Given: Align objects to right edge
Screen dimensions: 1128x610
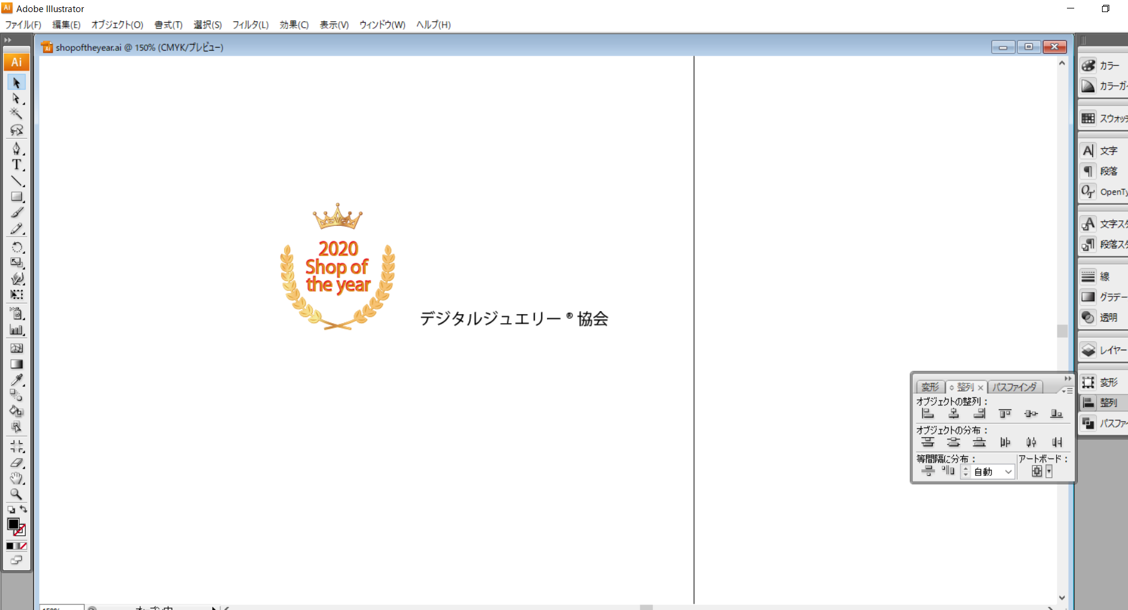Looking at the screenshot, I should (x=979, y=414).
